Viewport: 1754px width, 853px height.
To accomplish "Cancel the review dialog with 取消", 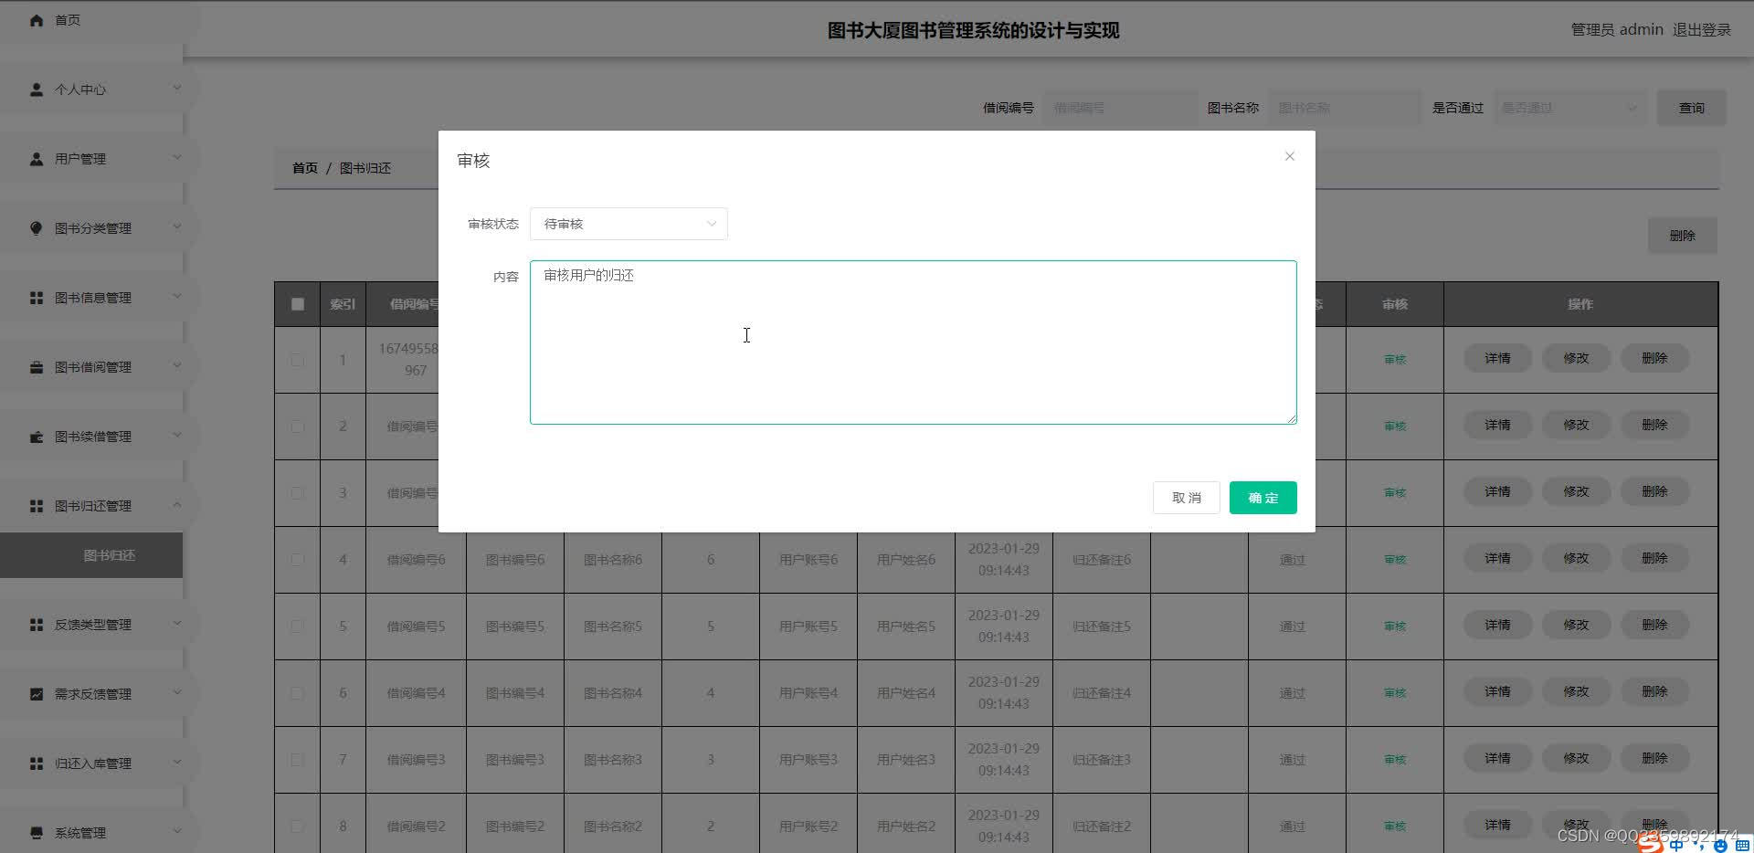I will pyautogui.click(x=1187, y=498).
